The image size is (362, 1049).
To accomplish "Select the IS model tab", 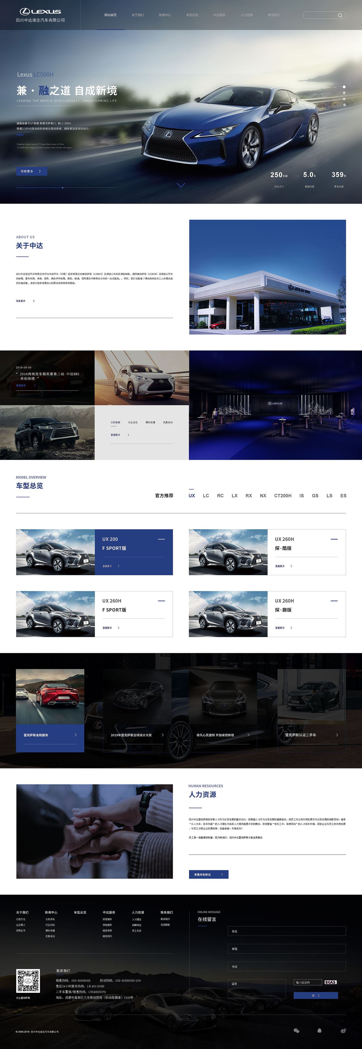I will click(x=302, y=496).
